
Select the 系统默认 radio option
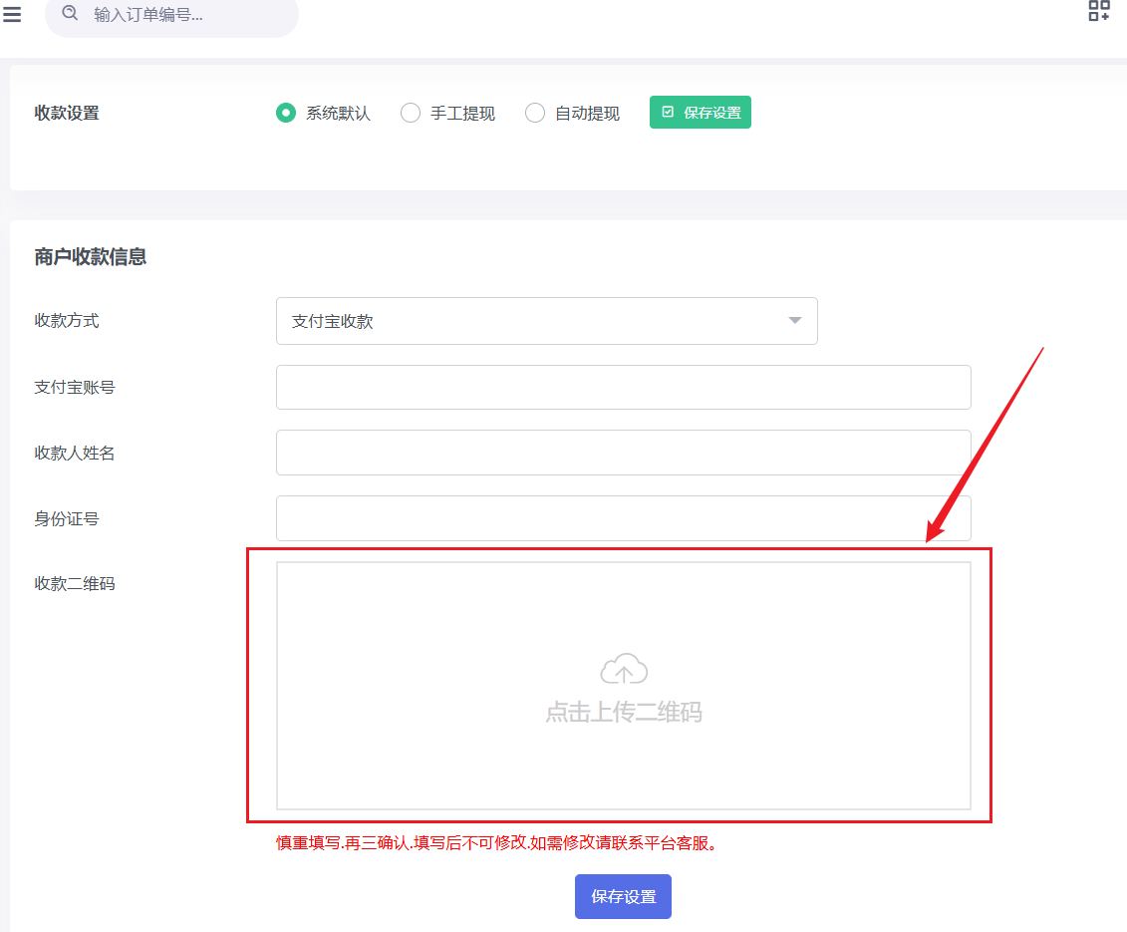coord(286,113)
